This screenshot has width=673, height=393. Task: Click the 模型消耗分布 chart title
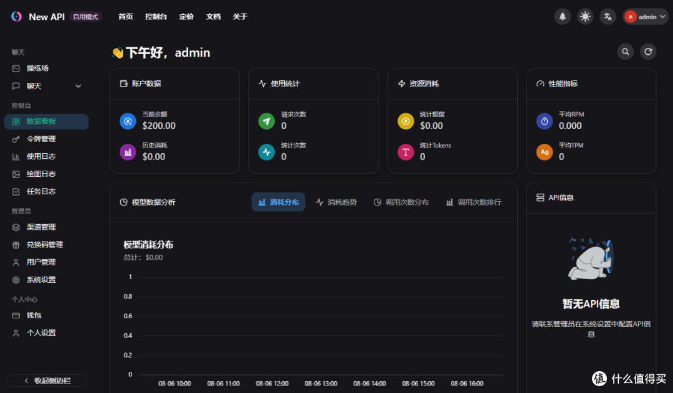point(148,245)
